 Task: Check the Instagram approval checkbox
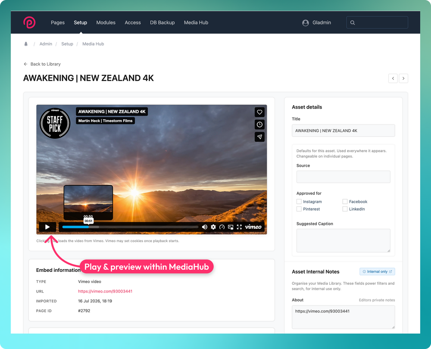pyautogui.click(x=299, y=202)
